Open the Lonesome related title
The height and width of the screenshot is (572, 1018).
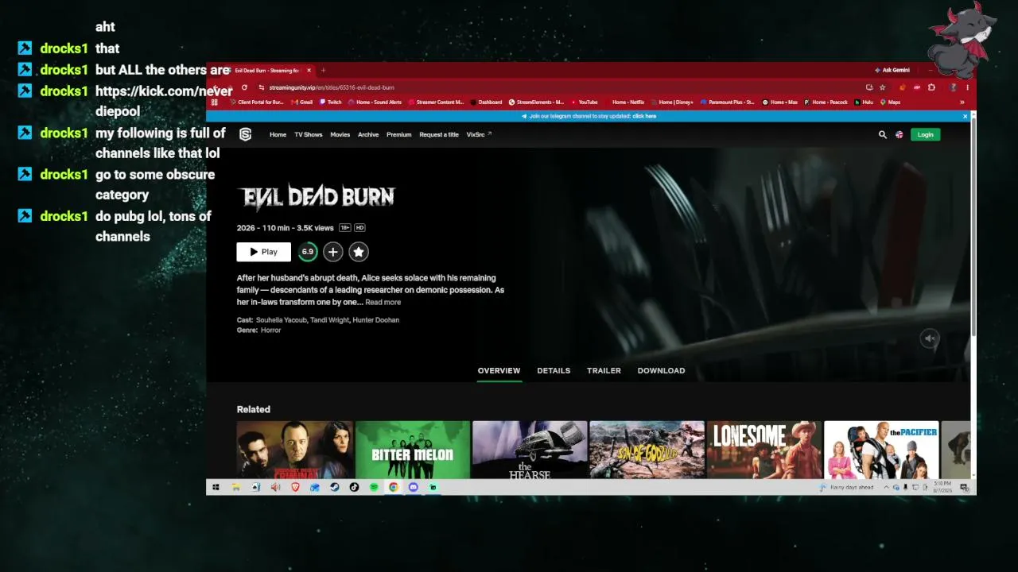click(x=764, y=450)
